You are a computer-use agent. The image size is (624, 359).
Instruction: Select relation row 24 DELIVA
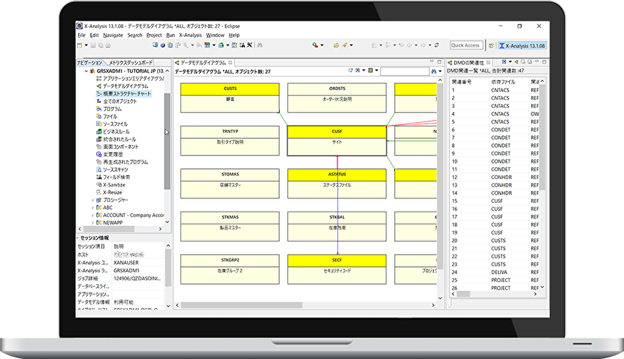tap(495, 272)
